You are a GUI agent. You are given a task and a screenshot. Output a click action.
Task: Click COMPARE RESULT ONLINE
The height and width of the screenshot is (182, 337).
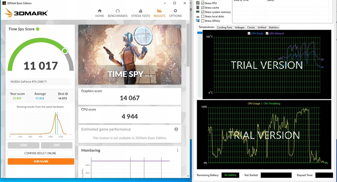(x=40, y=153)
